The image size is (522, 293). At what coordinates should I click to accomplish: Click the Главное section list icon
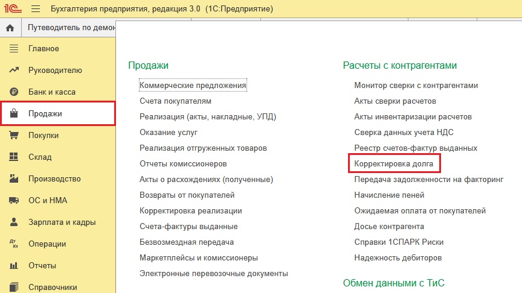tap(14, 48)
